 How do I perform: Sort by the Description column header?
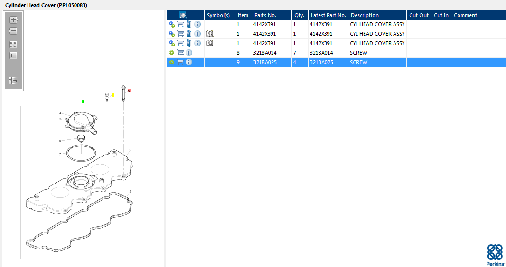tap(377, 15)
